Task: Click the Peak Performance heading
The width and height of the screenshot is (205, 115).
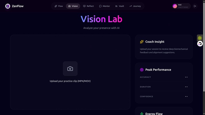Action: pyautogui.click(x=158, y=70)
